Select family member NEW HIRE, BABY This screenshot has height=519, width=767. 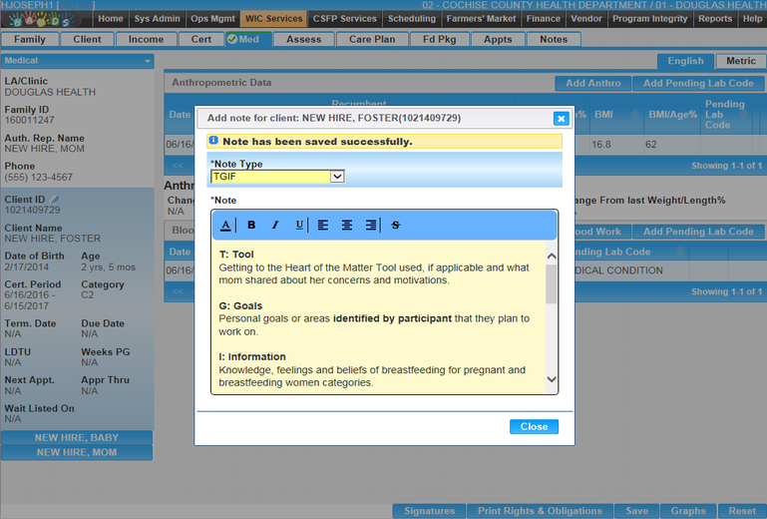pos(77,437)
